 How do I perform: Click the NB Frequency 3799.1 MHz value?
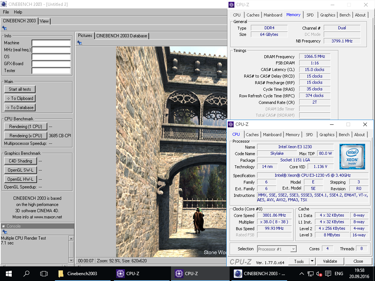342,41
